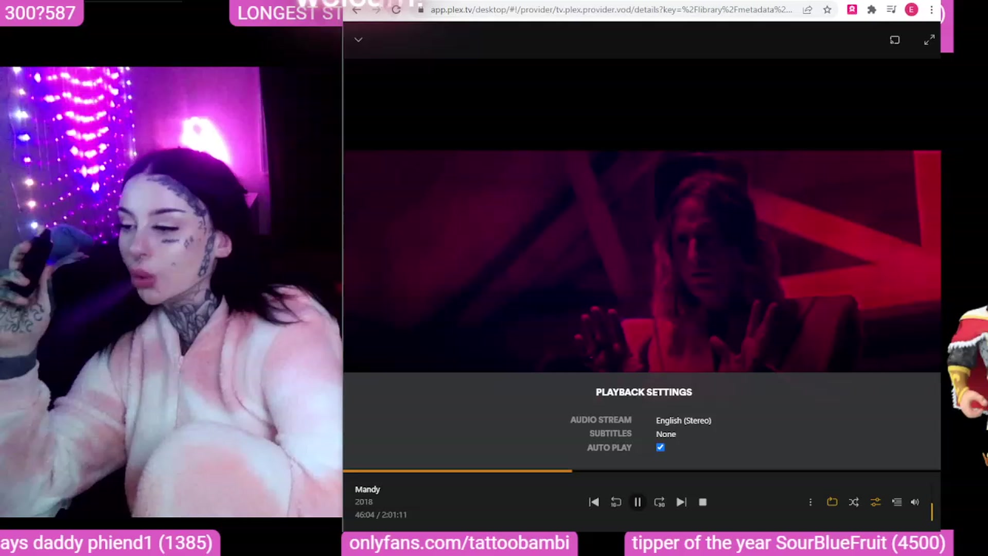Share this page from the address bar

pos(807,10)
